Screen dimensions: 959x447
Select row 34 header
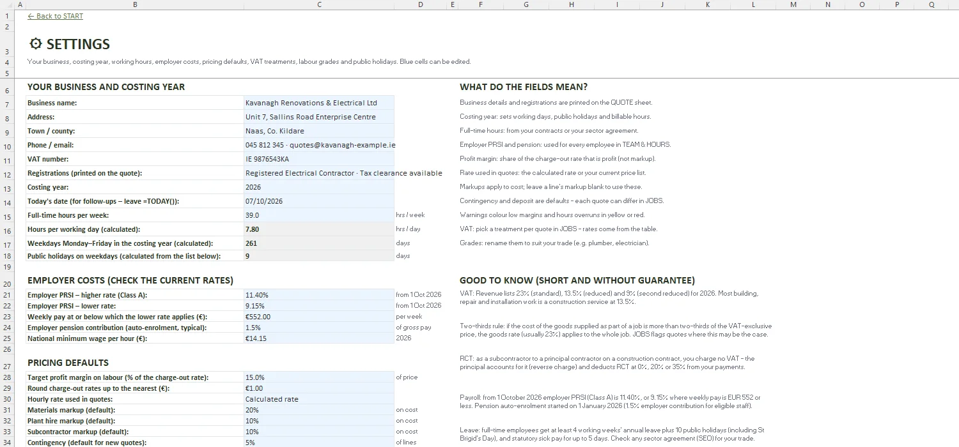7,443
